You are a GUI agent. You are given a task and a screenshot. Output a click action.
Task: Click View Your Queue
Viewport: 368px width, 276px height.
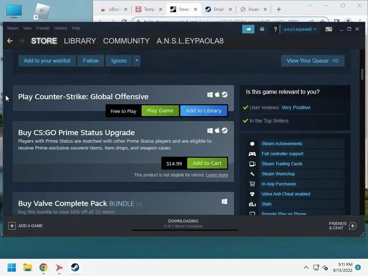(313, 60)
